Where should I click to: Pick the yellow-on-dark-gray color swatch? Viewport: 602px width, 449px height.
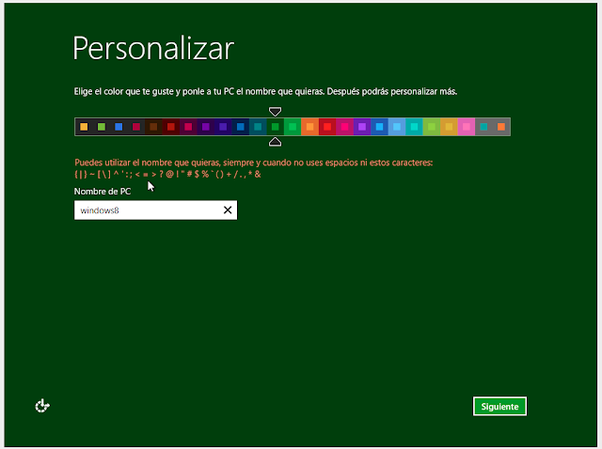84,127
